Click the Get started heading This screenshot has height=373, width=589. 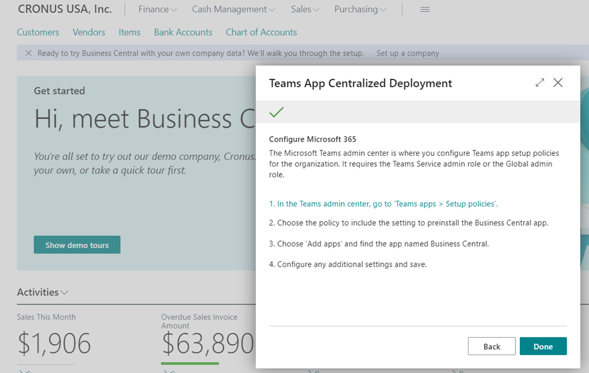[59, 91]
